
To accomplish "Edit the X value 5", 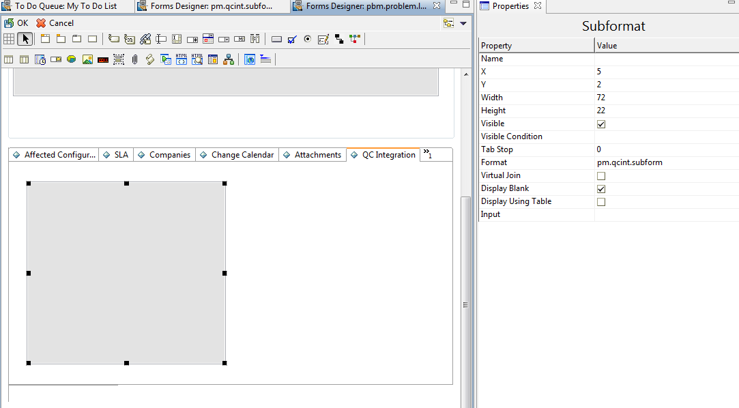I will (x=667, y=72).
